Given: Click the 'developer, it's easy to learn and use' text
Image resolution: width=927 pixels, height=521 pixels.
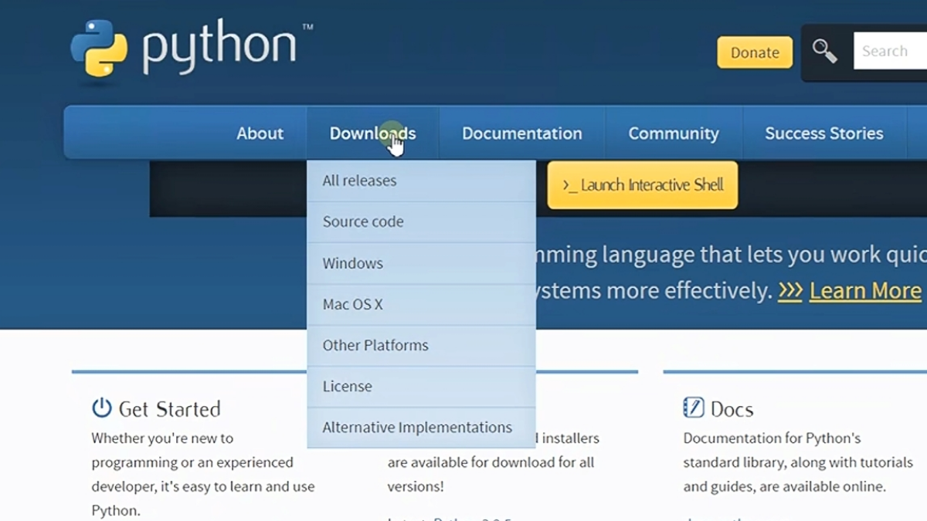Looking at the screenshot, I should [x=203, y=487].
